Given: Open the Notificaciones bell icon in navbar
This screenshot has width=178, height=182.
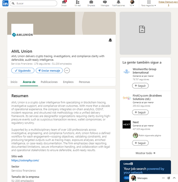Looking at the screenshot, I should (x=118, y=3).
